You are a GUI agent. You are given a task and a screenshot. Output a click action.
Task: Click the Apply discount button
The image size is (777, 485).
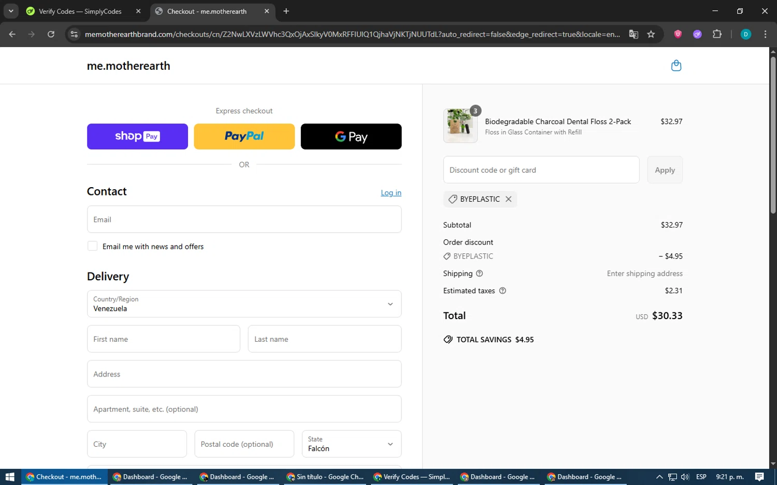[665, 170]
